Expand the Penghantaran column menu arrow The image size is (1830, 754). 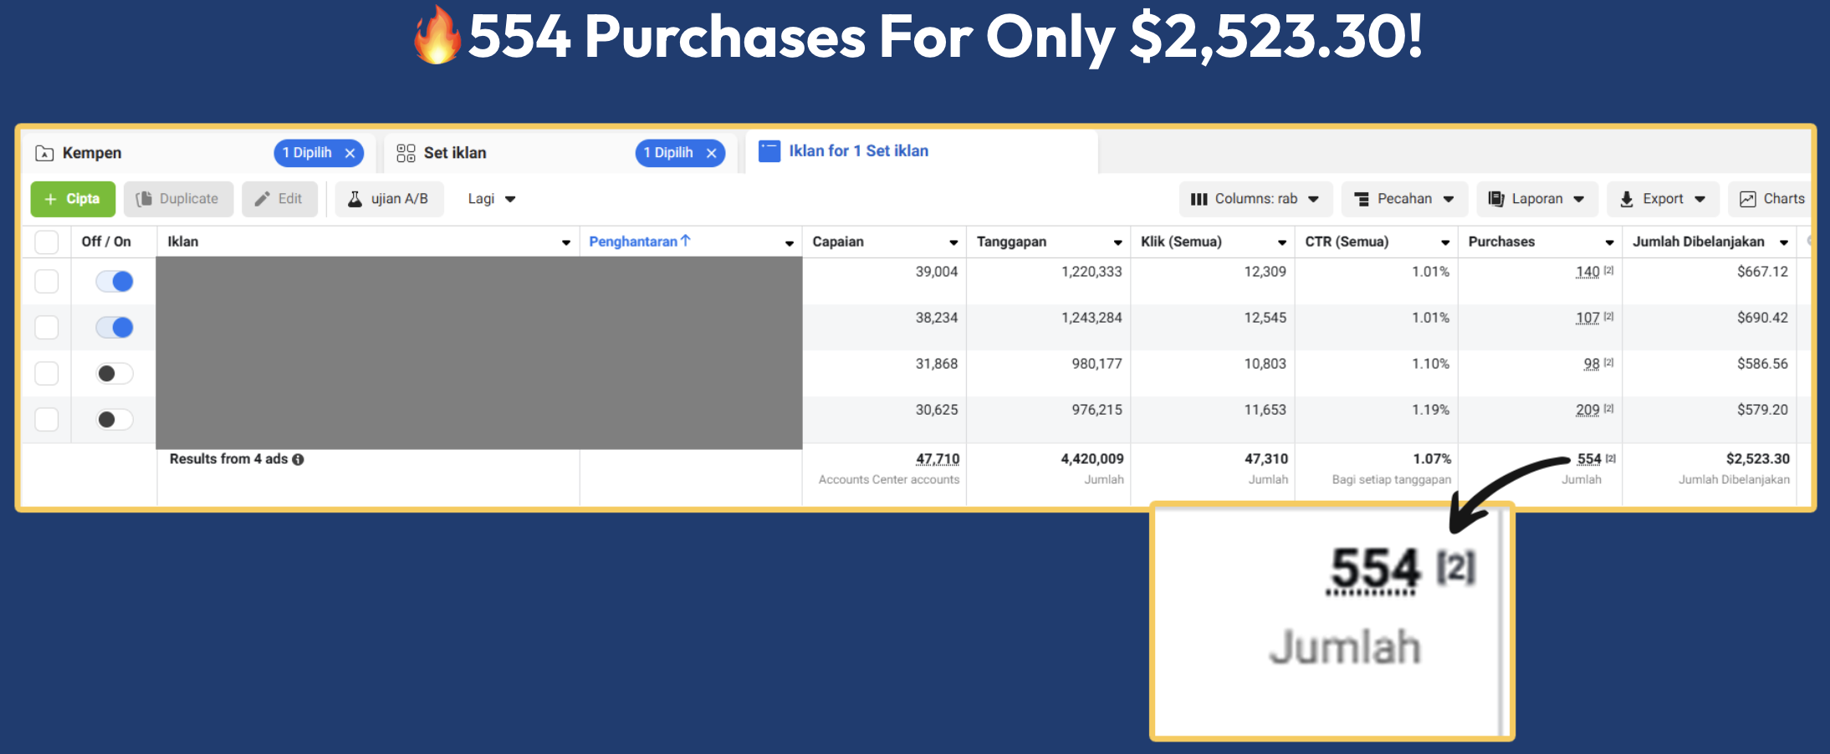789,242
